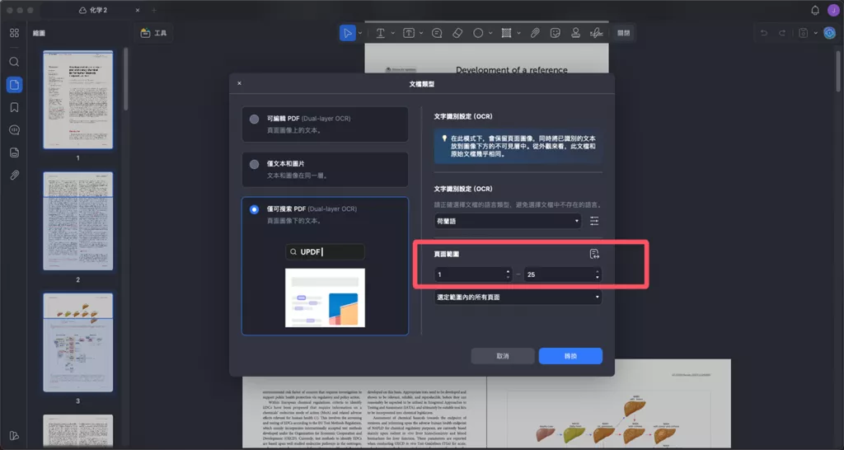Close the 文檔類型 dialog with X
Screen dimensions: 844x450
pyautogui.click(x=239, y=83)
